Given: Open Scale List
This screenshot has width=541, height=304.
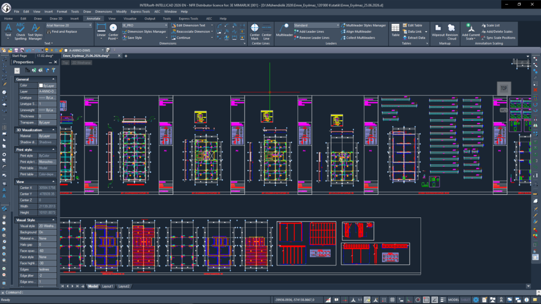Looking at the screenshot, I should click(490, 25).
